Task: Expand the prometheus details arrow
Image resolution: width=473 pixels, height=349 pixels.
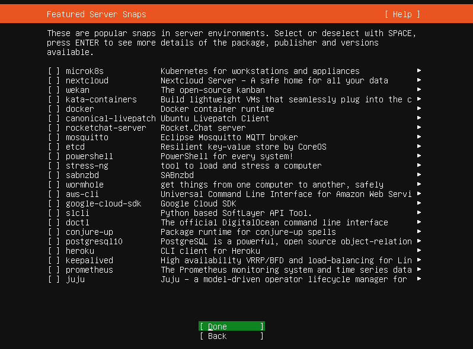Action: tap(419, 270)
